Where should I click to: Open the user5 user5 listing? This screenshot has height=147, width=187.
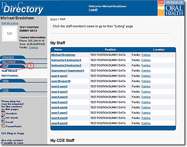(x=60, y=102)
